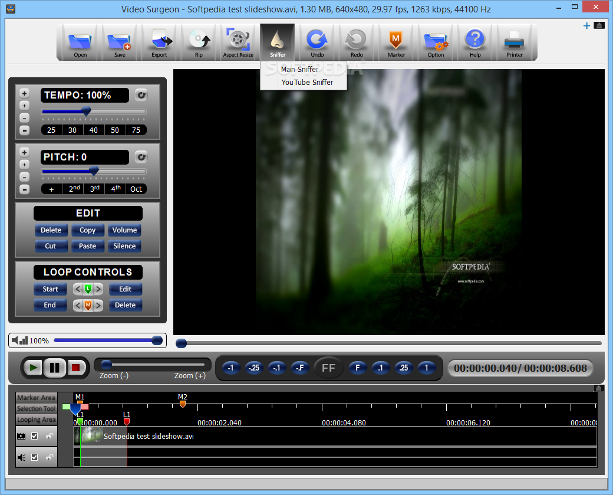Image resolution: width=613 pixels, height=495 pixels.
Task: Go to previous loop with left arrow beside L
Action: pos(78,289)
